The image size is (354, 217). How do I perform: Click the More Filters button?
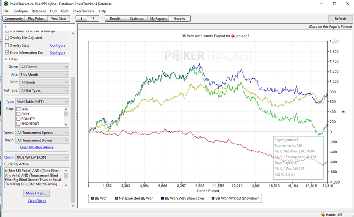coord(36,193)
